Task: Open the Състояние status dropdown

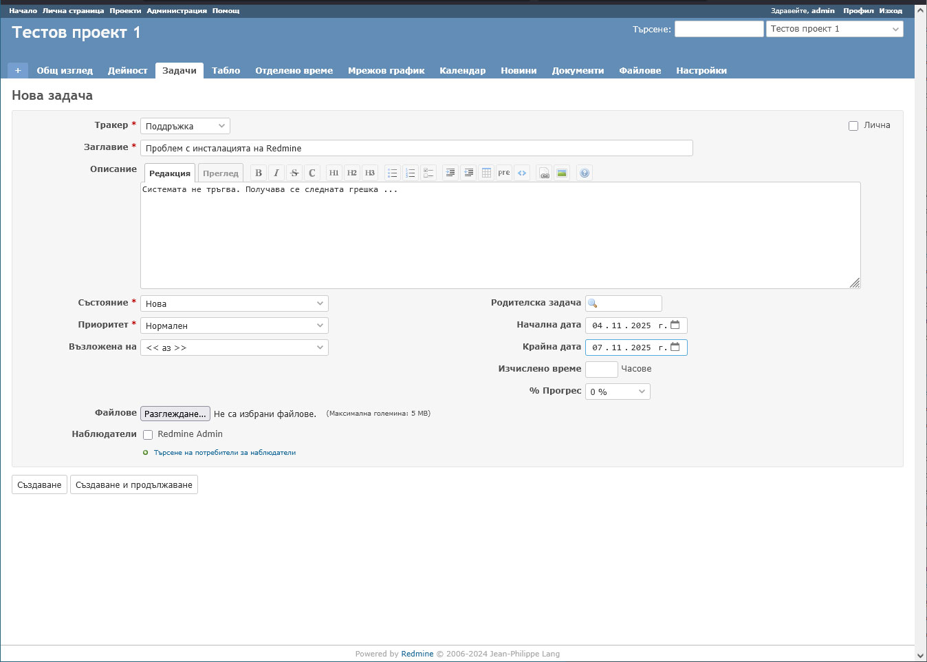Action: [235, 303]
